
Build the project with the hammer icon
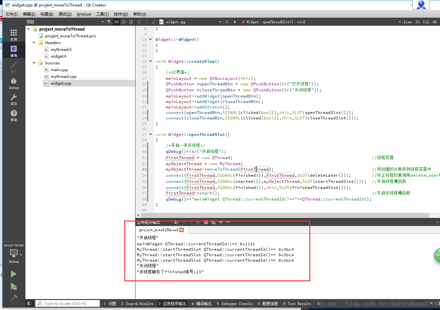click(x=14, y=298)
